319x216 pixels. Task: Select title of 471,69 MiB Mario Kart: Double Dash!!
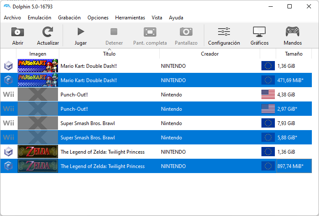point(89,80)
